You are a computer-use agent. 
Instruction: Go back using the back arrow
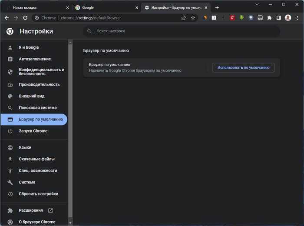[x=7, y=18]
